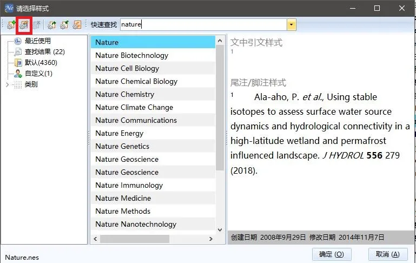The height and width of the screenshot is (263, 416).
Task: Click the Nature.nes file name
Action: [x=22, y=258]
